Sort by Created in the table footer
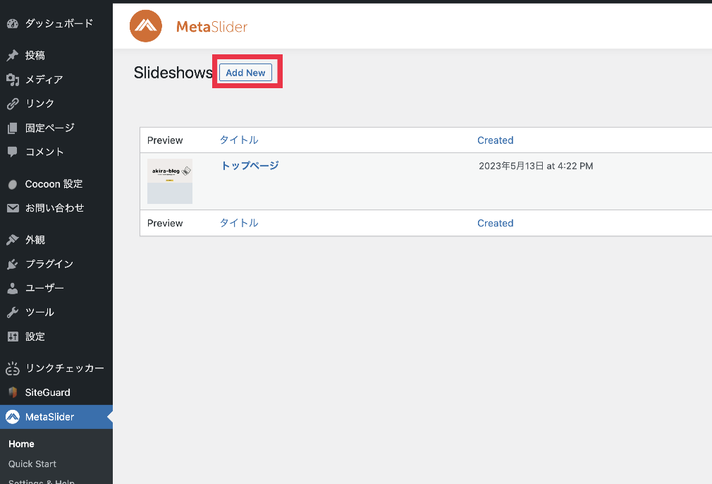 tap(496, 223)
